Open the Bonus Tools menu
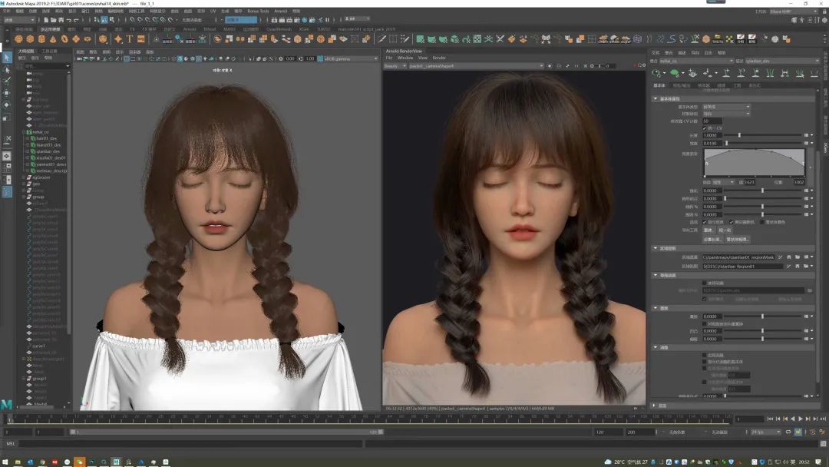The image size is (829, 467). (258, 12)
